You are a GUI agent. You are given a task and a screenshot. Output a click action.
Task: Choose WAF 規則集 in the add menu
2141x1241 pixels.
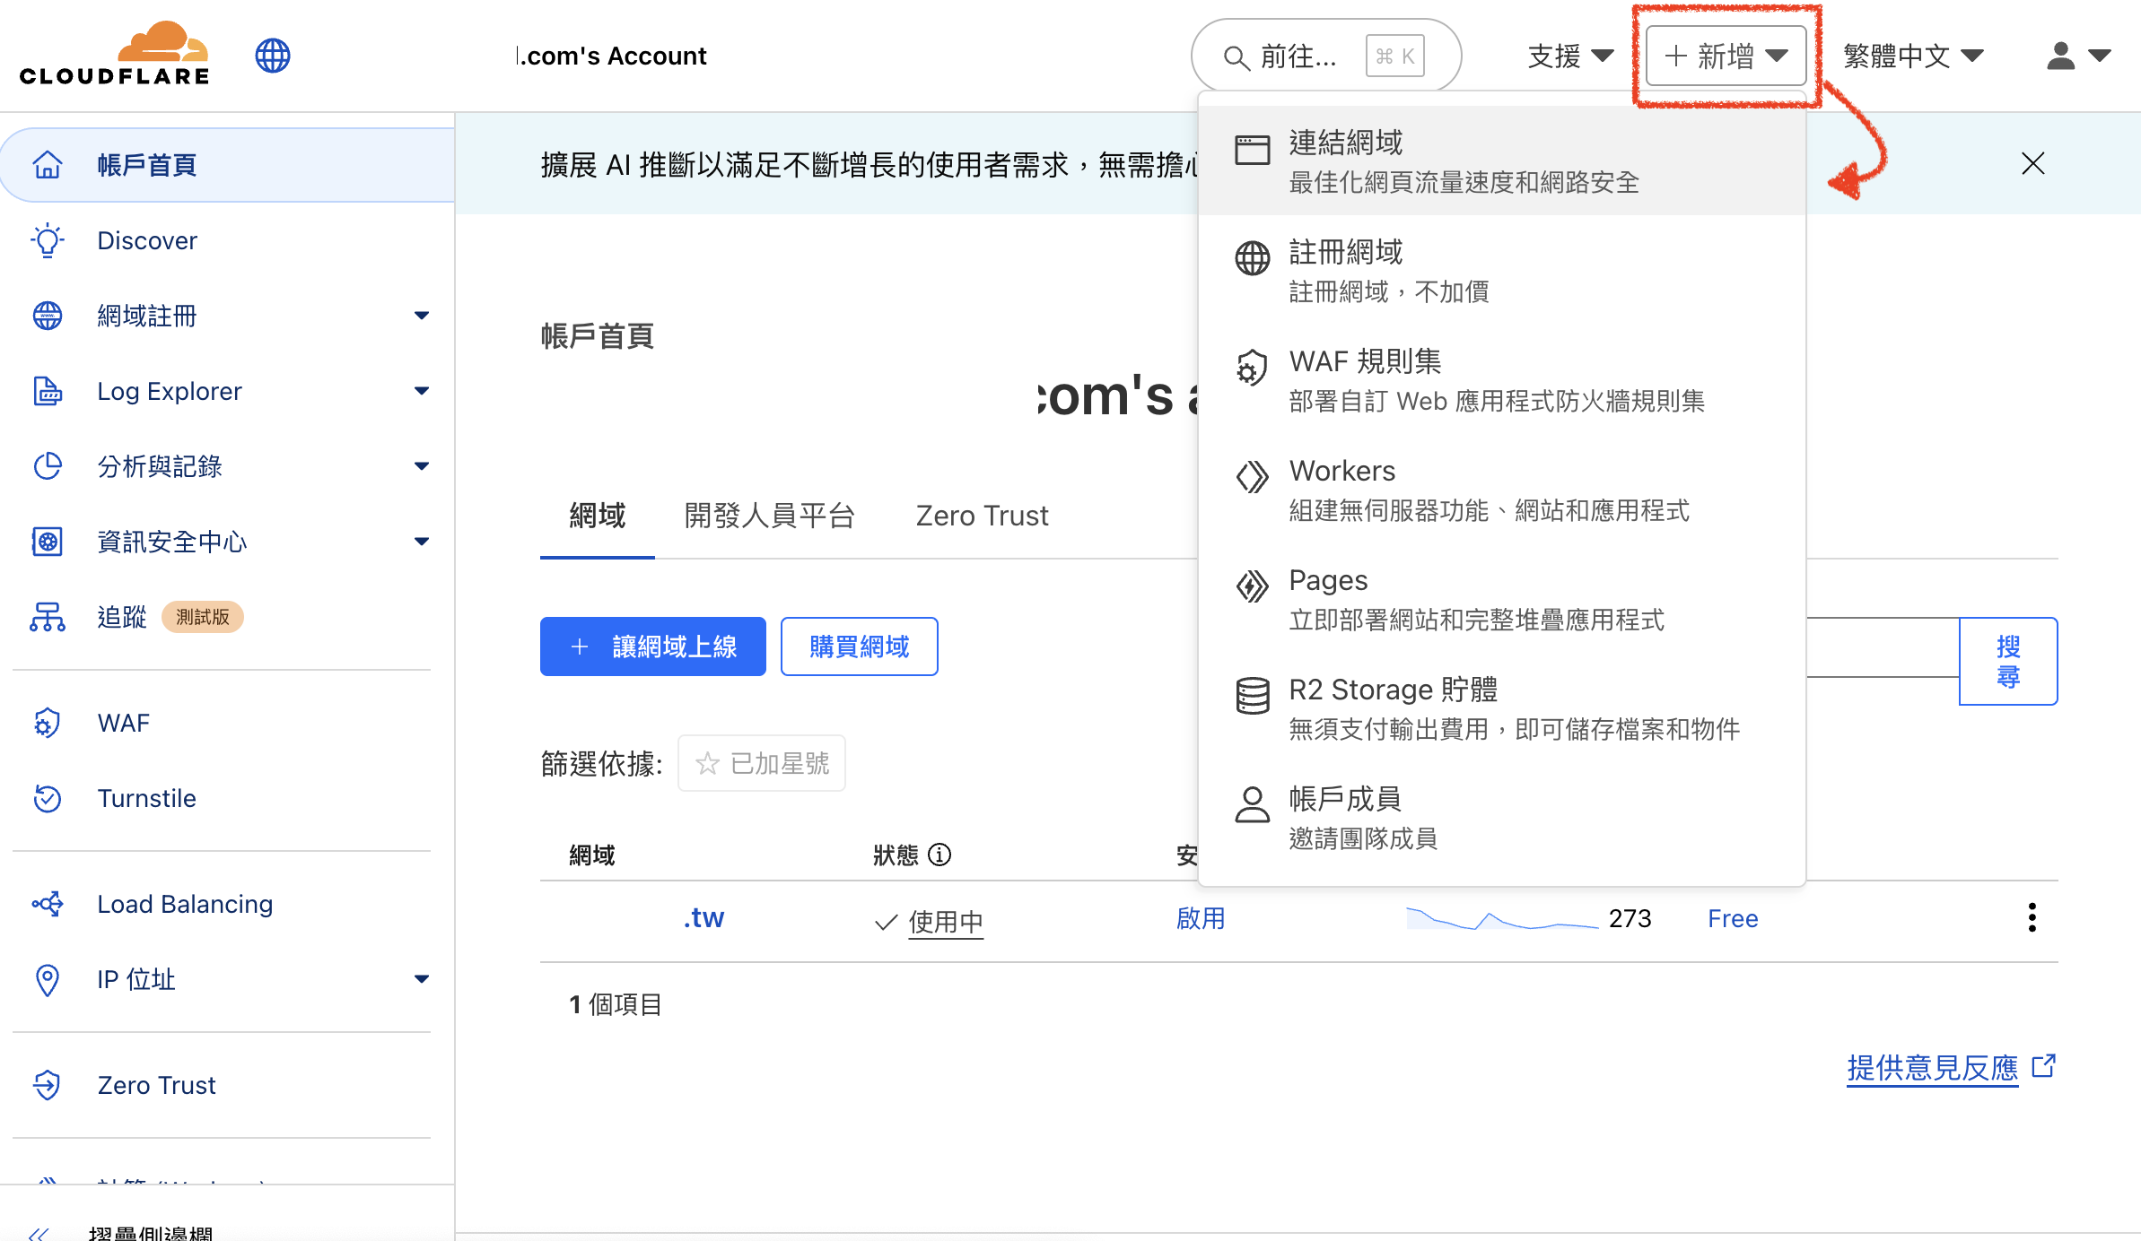coord(1501,380)
